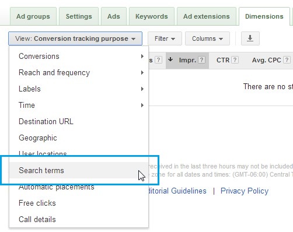Open the CTR help question mark
This screenshot has width=293, height=232.
click(235, 60)
